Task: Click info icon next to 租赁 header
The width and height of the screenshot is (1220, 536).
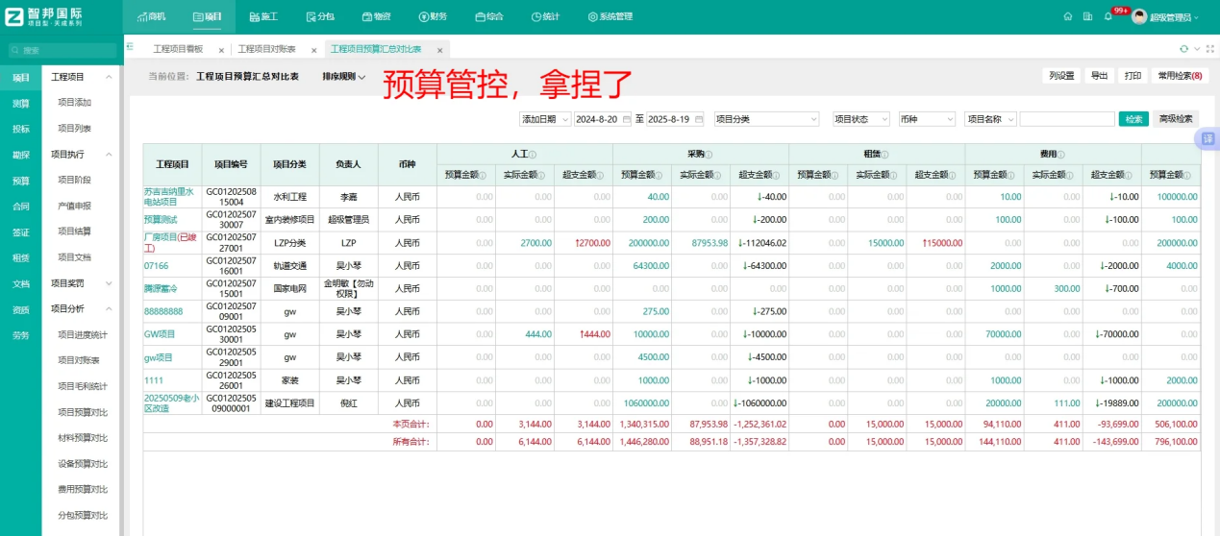Action: [884, 155]
